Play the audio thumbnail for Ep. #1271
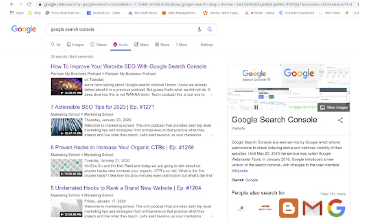This screenshot has height=219, width=366. pyautogui.click(x=67, y=127)
